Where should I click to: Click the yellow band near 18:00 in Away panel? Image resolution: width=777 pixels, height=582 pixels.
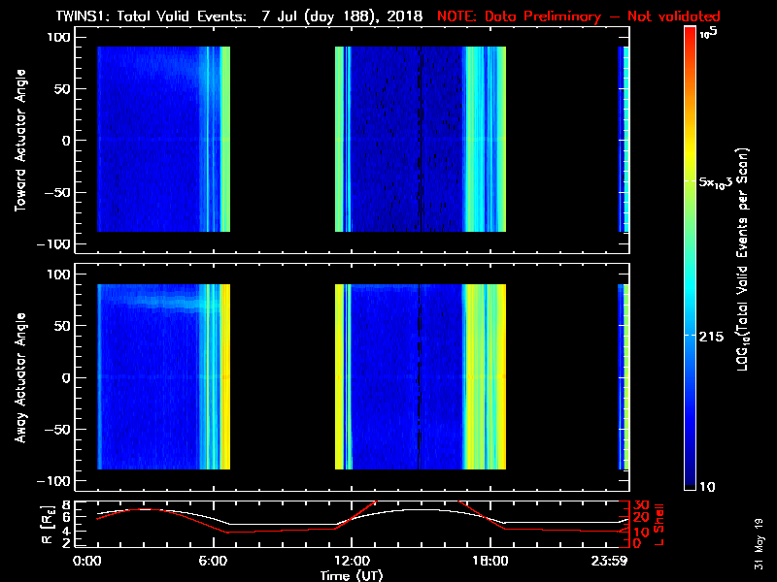485,376
